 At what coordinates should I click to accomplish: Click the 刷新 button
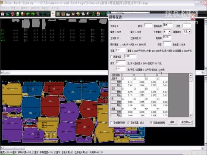[172, 122]
